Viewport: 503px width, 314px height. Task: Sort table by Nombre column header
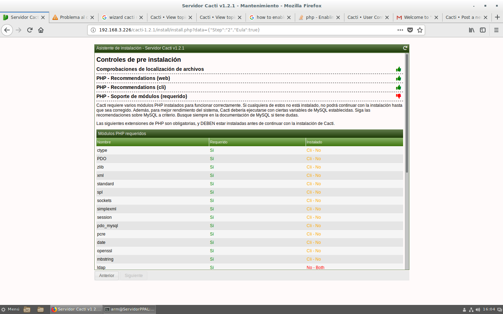[152, 142]
